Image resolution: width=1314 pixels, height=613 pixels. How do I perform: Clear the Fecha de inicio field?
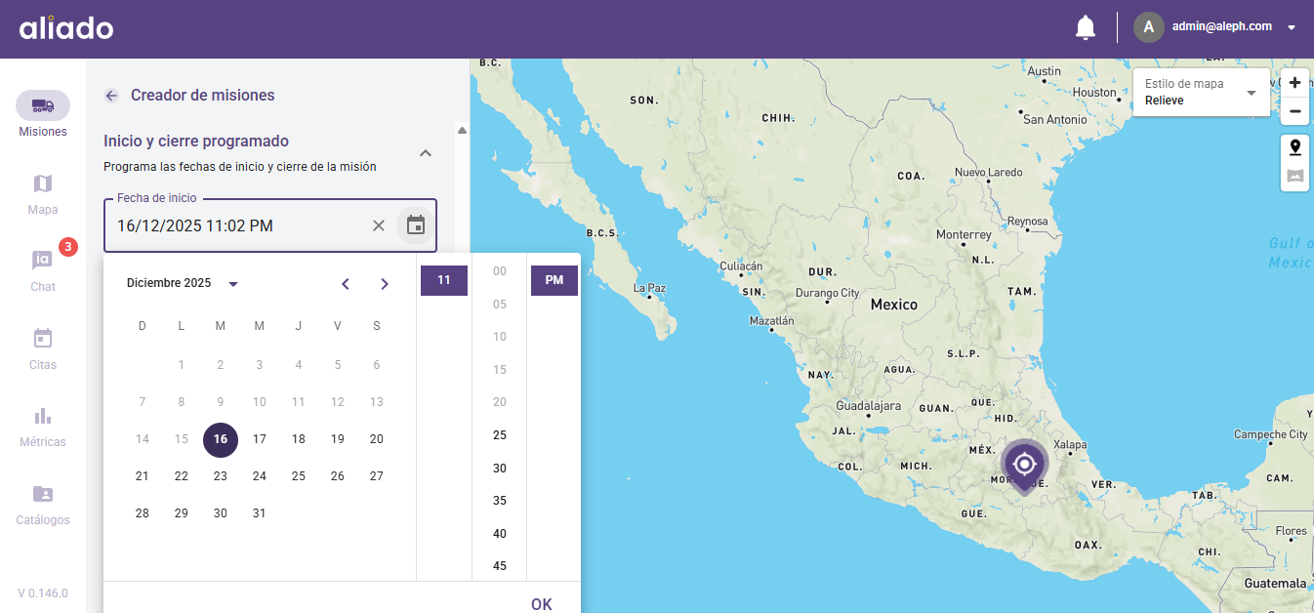(379, 225)
